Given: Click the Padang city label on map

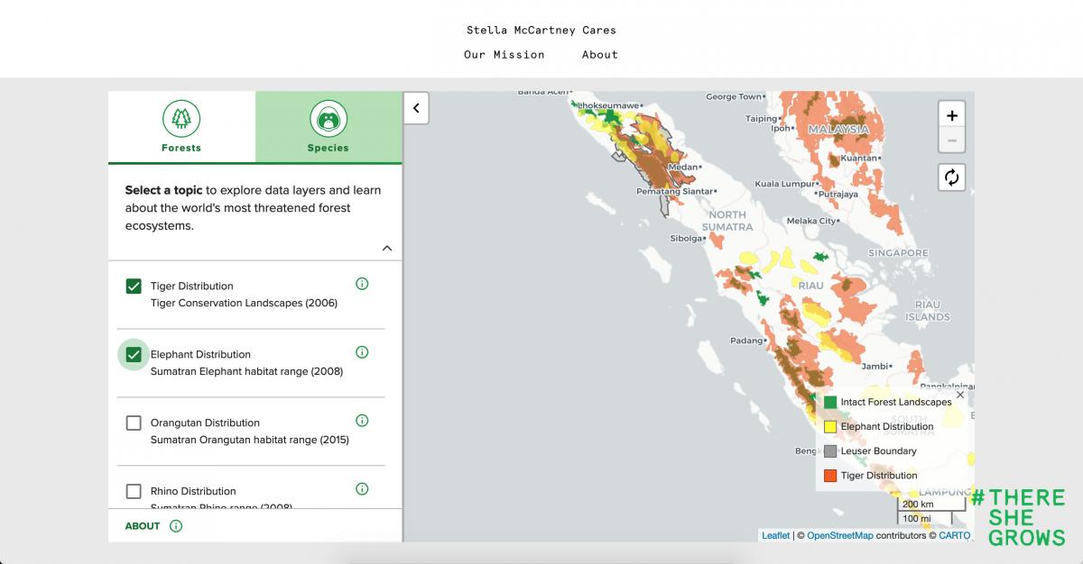Looking at the screenshot, I should click(746, 341).
